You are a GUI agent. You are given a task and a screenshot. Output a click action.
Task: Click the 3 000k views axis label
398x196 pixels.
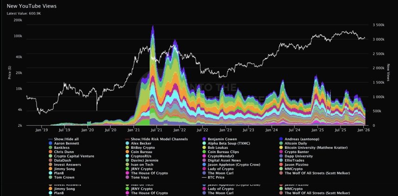tap(379, 40)
